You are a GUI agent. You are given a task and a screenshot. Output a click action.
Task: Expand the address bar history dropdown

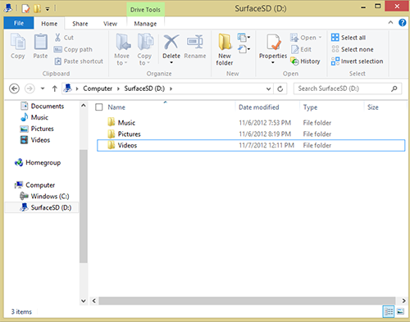click(268, 88)
